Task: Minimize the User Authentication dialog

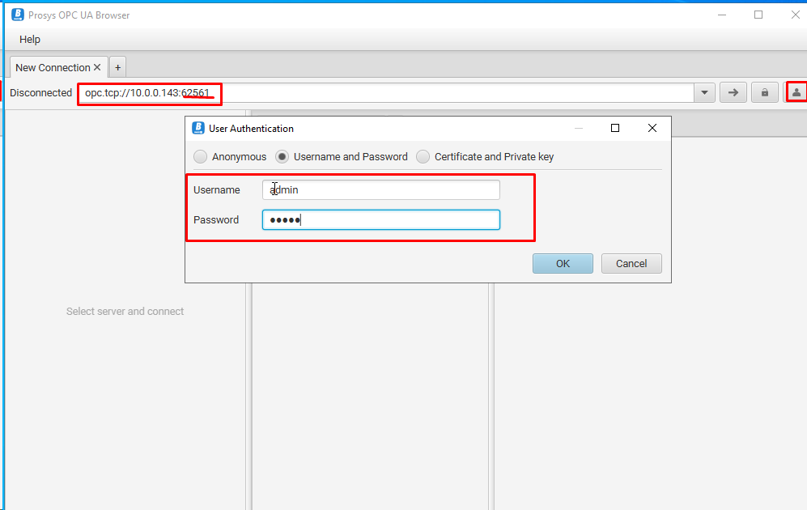Action: point(579,128)
